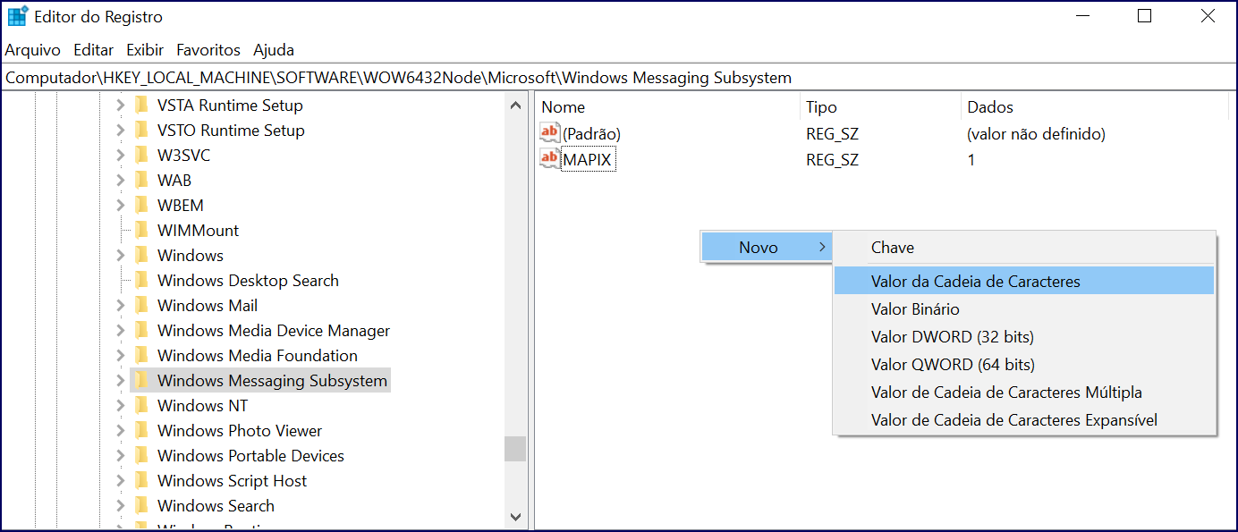This screenshot has width=1238, height=532.
Task: Click the (Padrão) string value icon
Action: click(549, 133)
